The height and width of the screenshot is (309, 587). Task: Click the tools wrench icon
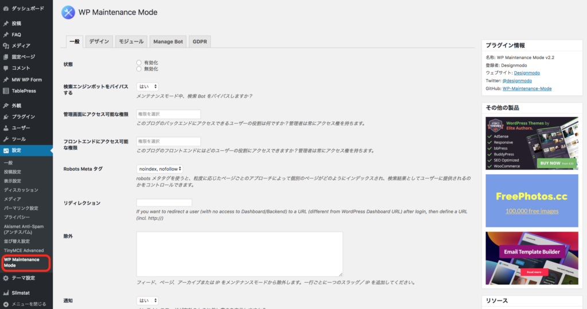6,139
